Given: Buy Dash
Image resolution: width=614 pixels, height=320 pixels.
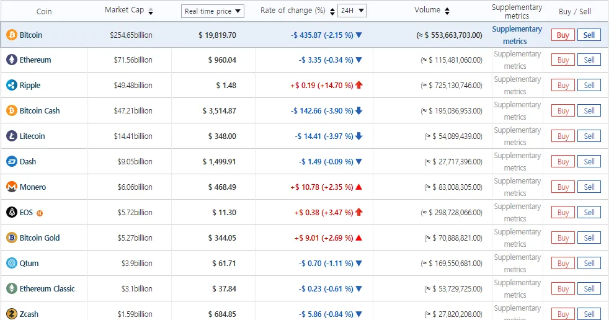Looking at the screenshot, I should pyautogui.click(x=563, y=162).
